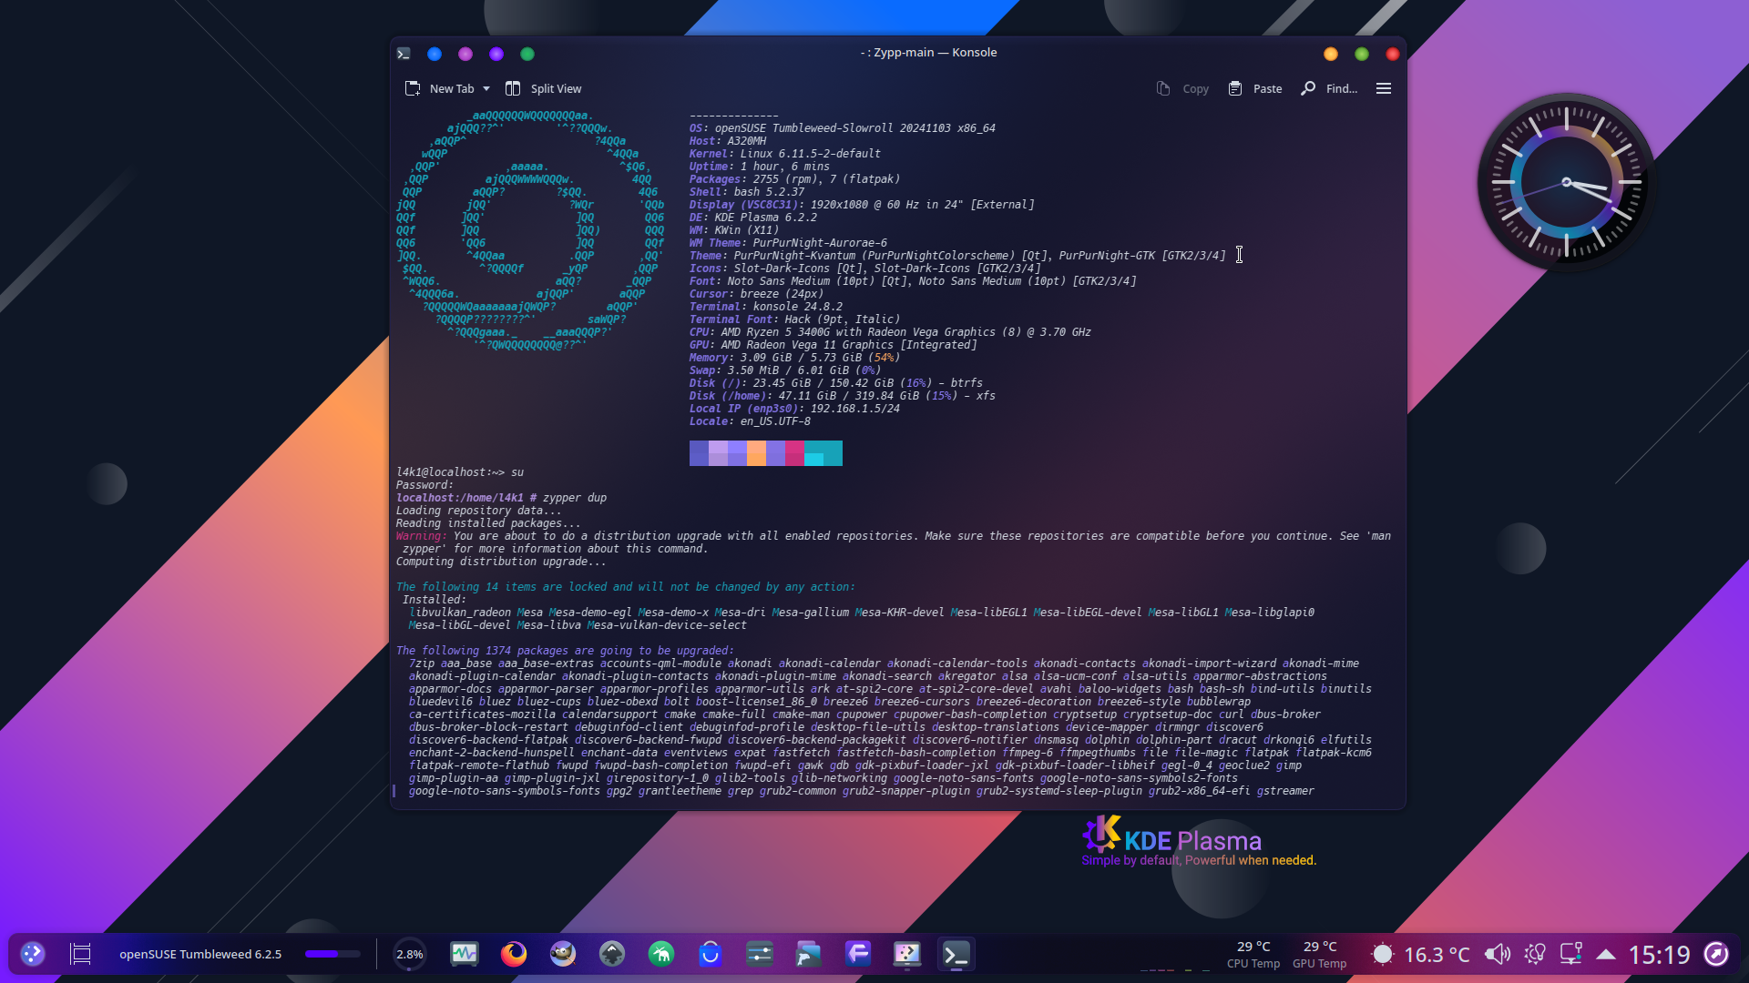The height and width of the screenshot is (983, 1749).
Task: Click the CPU Temp readout
Action: (x=1253, y=954)
